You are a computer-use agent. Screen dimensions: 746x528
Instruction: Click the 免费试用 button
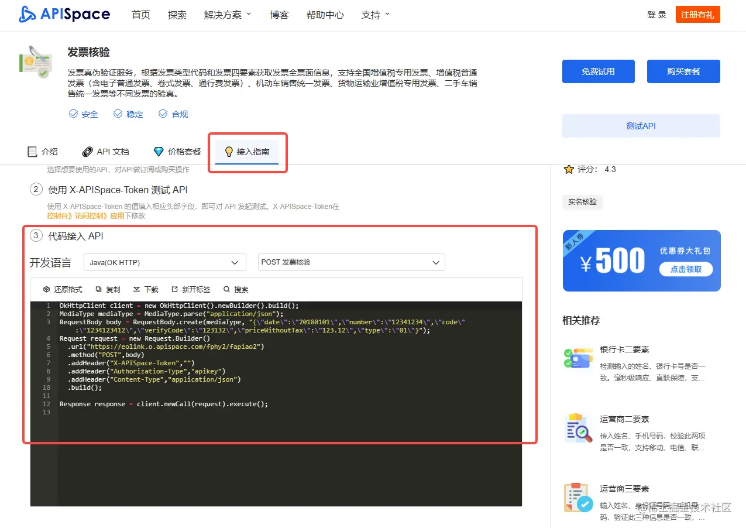[599, 71]
